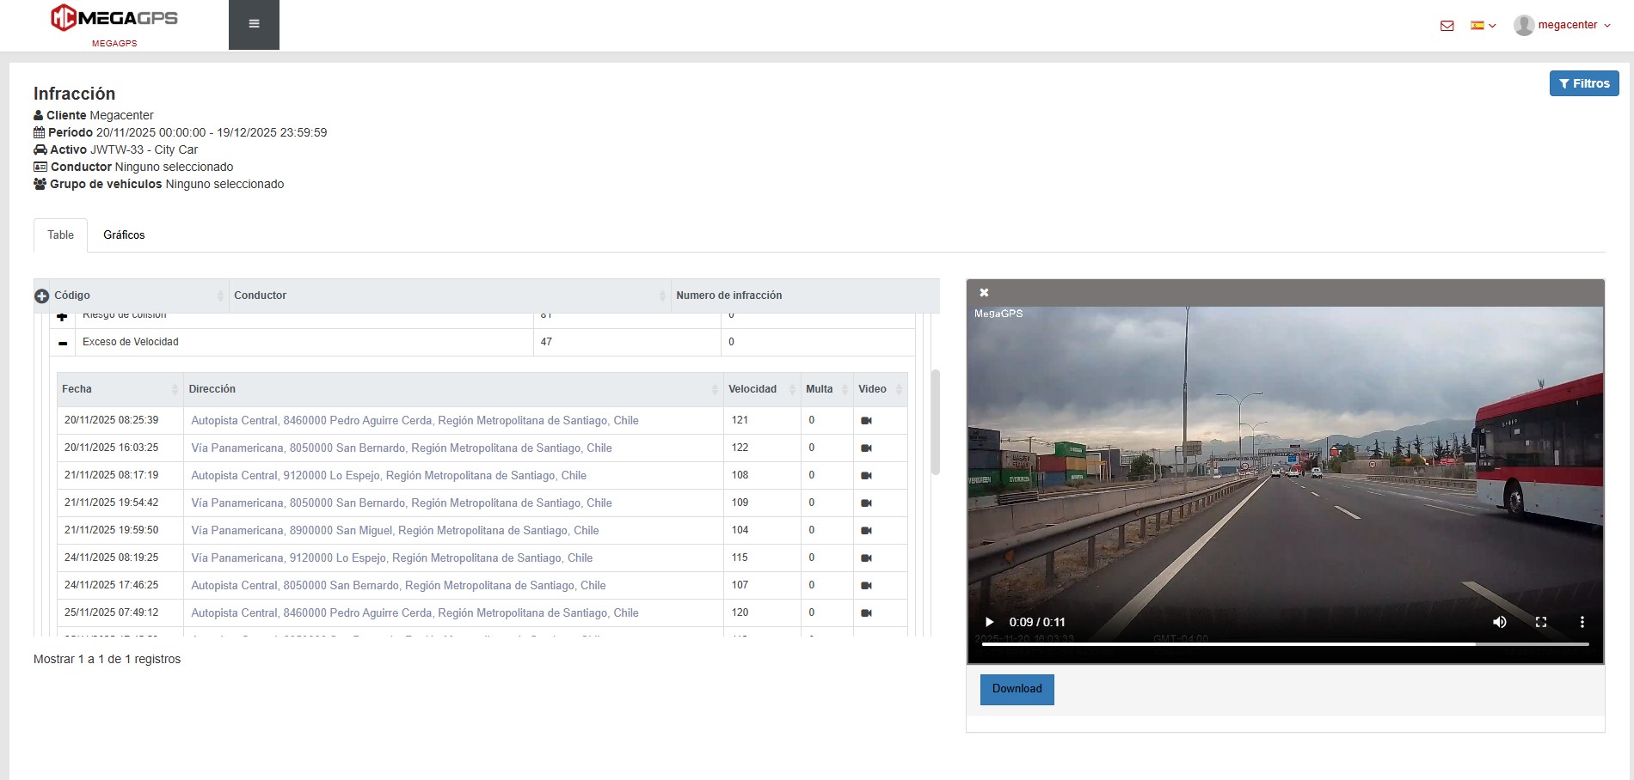Open the megacenter user account dropdown
This screenshot has height=780, width=1634.
coord(1563,26)
